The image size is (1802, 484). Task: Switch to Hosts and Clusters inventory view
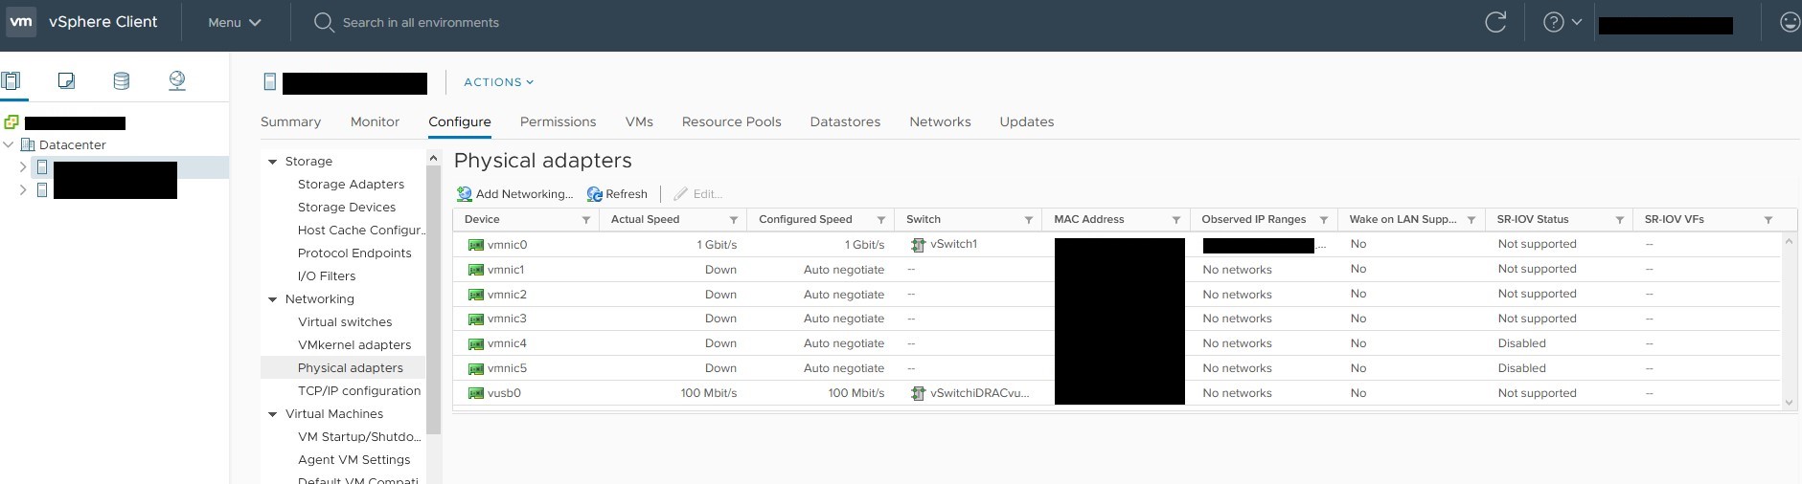11,81
